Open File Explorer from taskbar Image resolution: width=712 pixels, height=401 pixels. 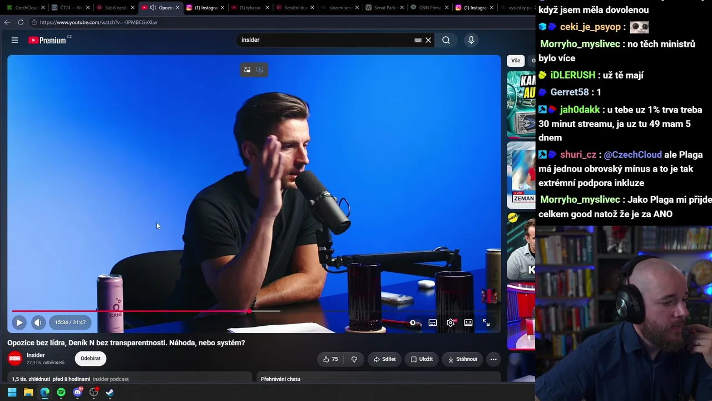28,392
